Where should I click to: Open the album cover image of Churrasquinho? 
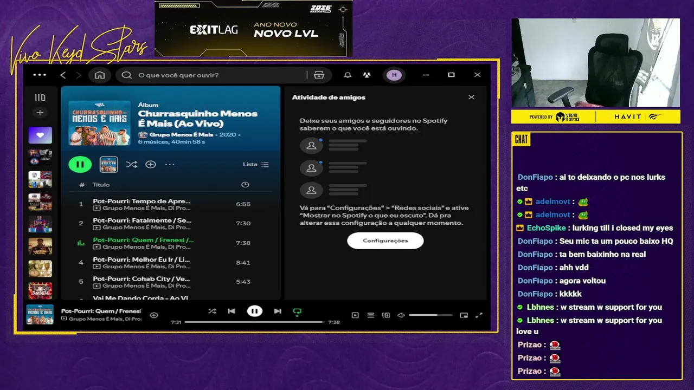point(99,122)
